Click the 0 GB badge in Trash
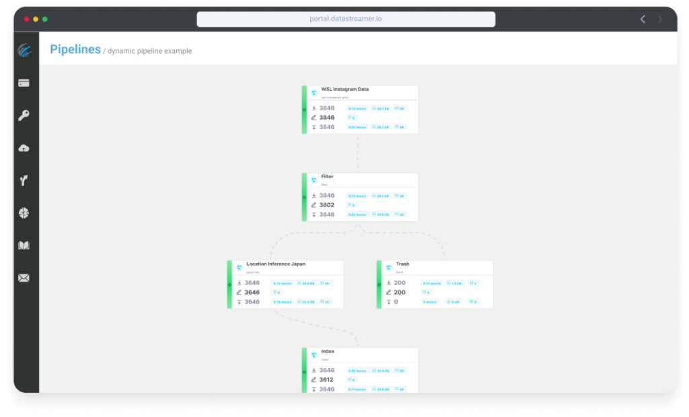 point(454,302)
